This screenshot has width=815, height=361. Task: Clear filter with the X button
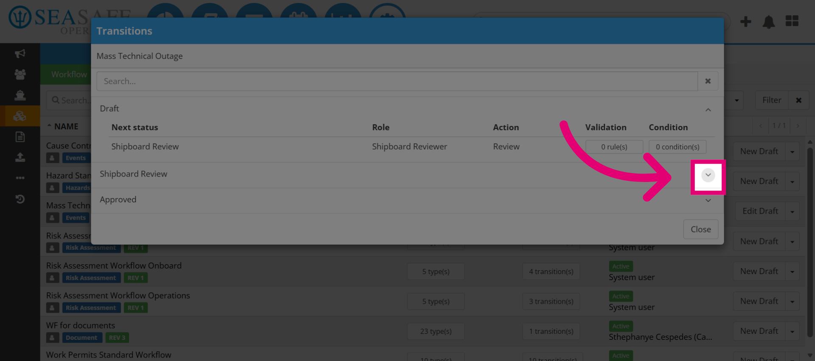798,100
